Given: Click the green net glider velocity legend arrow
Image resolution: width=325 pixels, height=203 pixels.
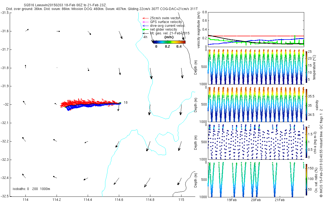Looking at the screenshot, I should point(146,30).
